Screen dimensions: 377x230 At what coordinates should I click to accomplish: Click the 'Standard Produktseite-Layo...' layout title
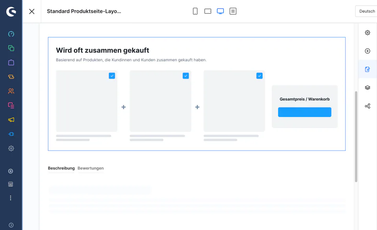[84, 11]
